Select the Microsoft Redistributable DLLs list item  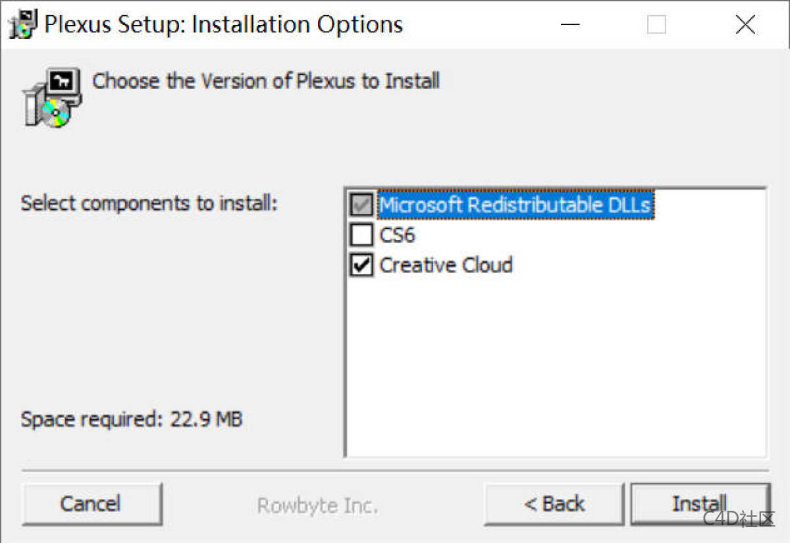(514, 205)
